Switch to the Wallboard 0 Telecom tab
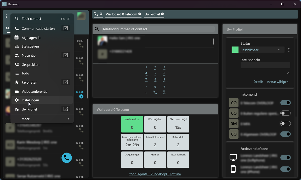 coord(121,14)
